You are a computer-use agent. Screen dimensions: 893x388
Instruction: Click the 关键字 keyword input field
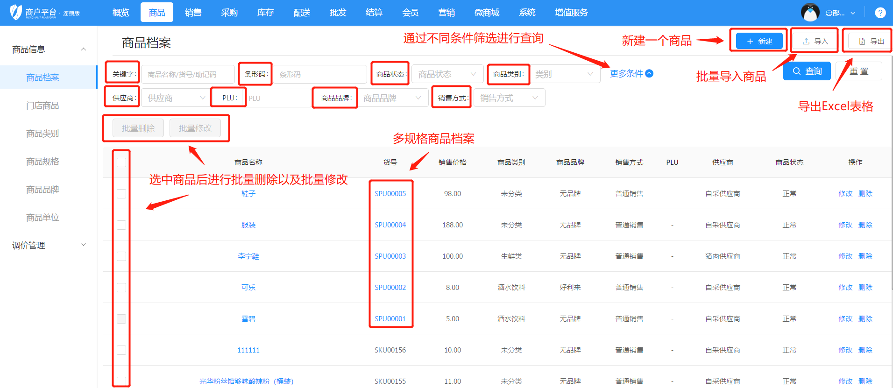pyautogui.click(x=188, y=74)
